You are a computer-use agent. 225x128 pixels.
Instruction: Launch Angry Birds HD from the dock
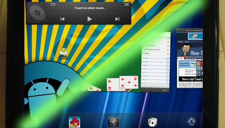tap(74, 122)
